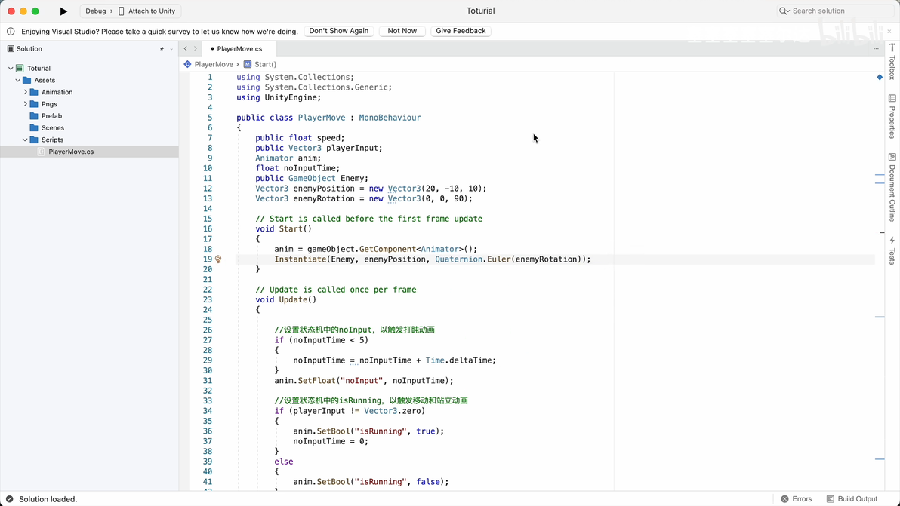Click the Animation folder icon
This screenshot has width=900, height=506.
tap(34, 92)
